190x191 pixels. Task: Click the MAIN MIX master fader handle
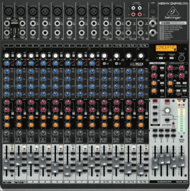click(182, 161)
